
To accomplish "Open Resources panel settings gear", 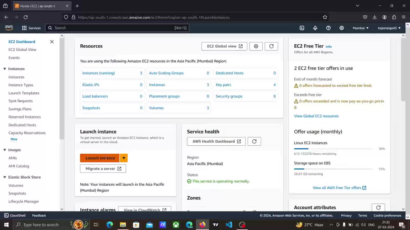I will pyautogui.click(x=256, y=46).
